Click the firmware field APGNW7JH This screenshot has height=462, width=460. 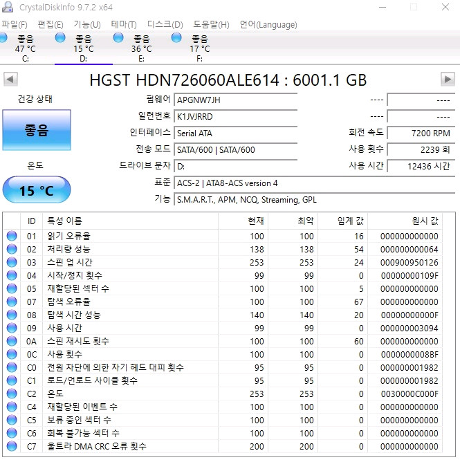click(236, 100)
